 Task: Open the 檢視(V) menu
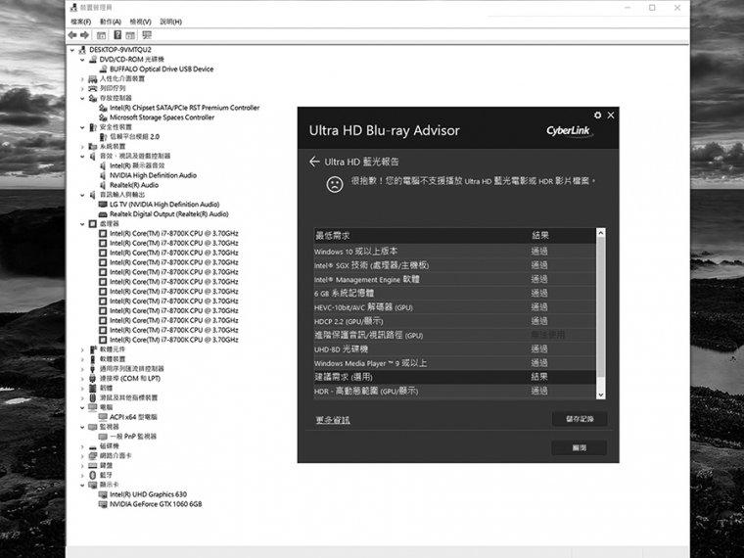141,22
